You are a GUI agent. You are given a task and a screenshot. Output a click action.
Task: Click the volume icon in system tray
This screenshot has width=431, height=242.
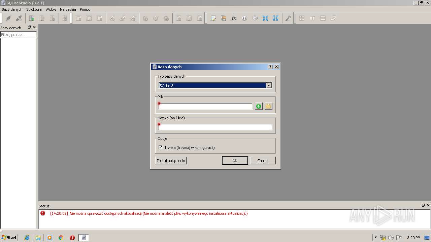(391, 238)
